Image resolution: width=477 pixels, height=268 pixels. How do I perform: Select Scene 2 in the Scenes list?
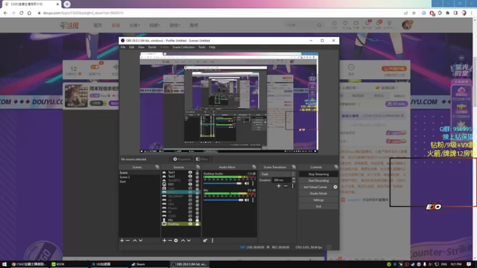125,177
